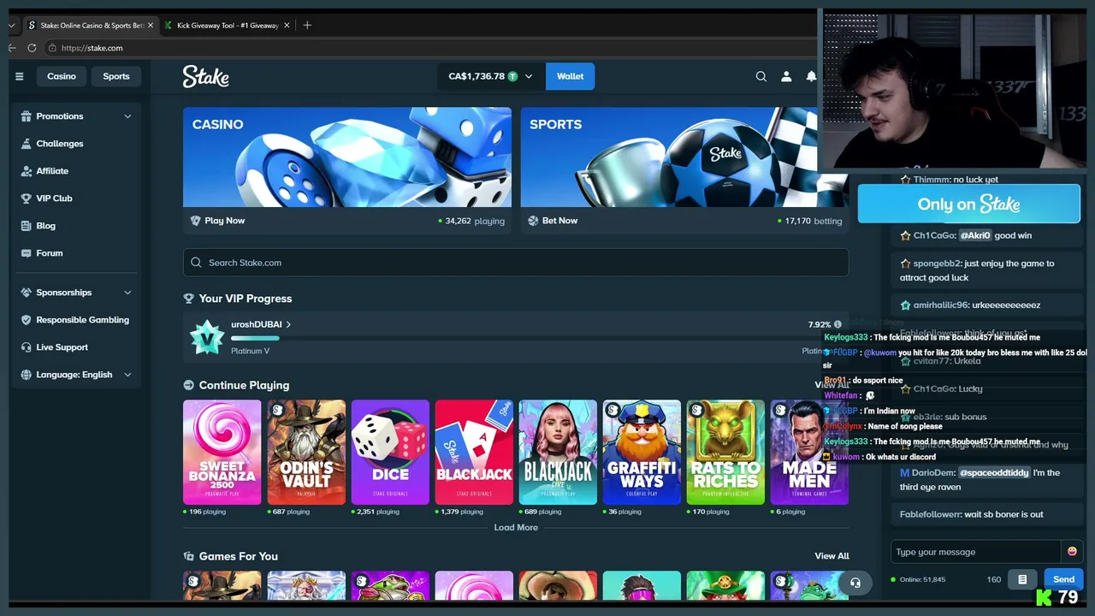The width and height of the screenshot is (1095, 616).
Task: Open the Blackjack Live game
Action: (x=558, y=453)
